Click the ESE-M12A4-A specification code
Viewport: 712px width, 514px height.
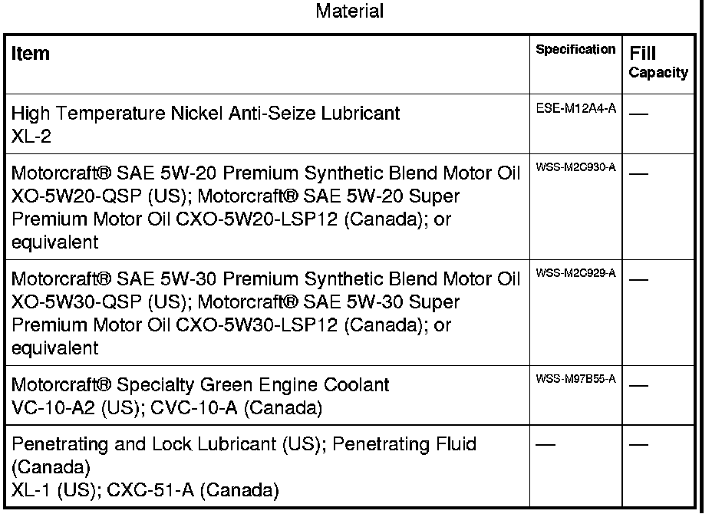tap(575, 109)
